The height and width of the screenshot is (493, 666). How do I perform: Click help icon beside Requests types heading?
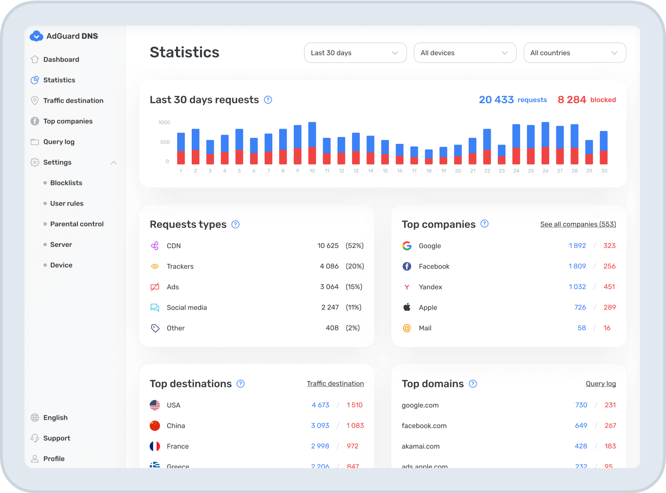[236, 224]
